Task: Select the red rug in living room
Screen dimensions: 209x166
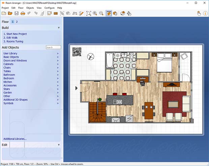Action: (174, 104)
